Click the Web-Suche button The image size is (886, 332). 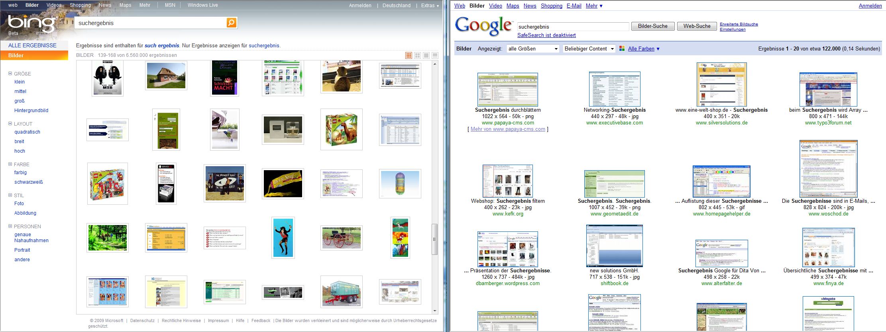coord(697,26)
